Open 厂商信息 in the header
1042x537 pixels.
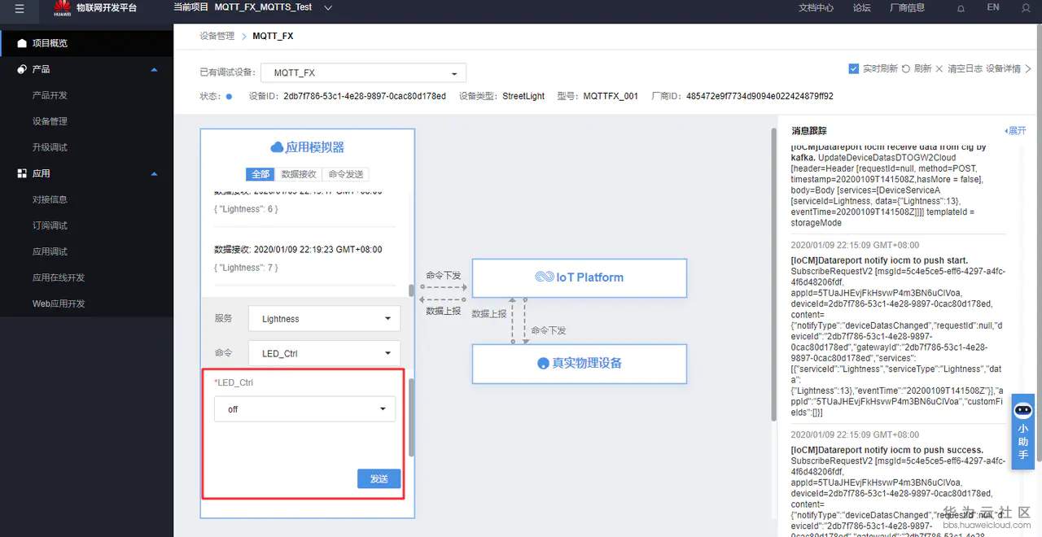907,7
